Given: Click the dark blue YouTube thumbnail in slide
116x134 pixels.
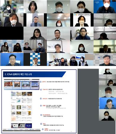Looking at the screenshot, I should click(x=28, y=126).
